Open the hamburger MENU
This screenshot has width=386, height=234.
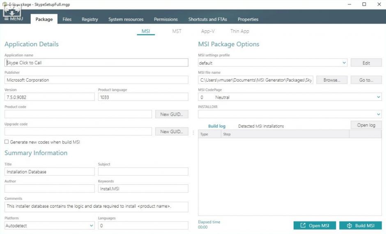[14, 19]
